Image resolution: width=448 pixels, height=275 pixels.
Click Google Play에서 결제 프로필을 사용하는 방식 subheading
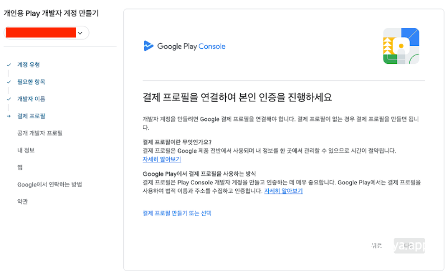pyautogui.click(x=199, y=174)
